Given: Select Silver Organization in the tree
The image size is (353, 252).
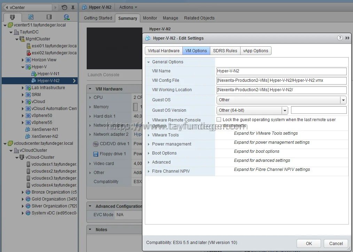Looking at the screenshot, I should (54, 206).
